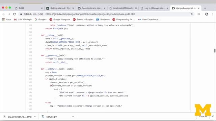216x121 pixels.
Task: Open Google Hangouts bookmark
Action: [x=60, y=19]
